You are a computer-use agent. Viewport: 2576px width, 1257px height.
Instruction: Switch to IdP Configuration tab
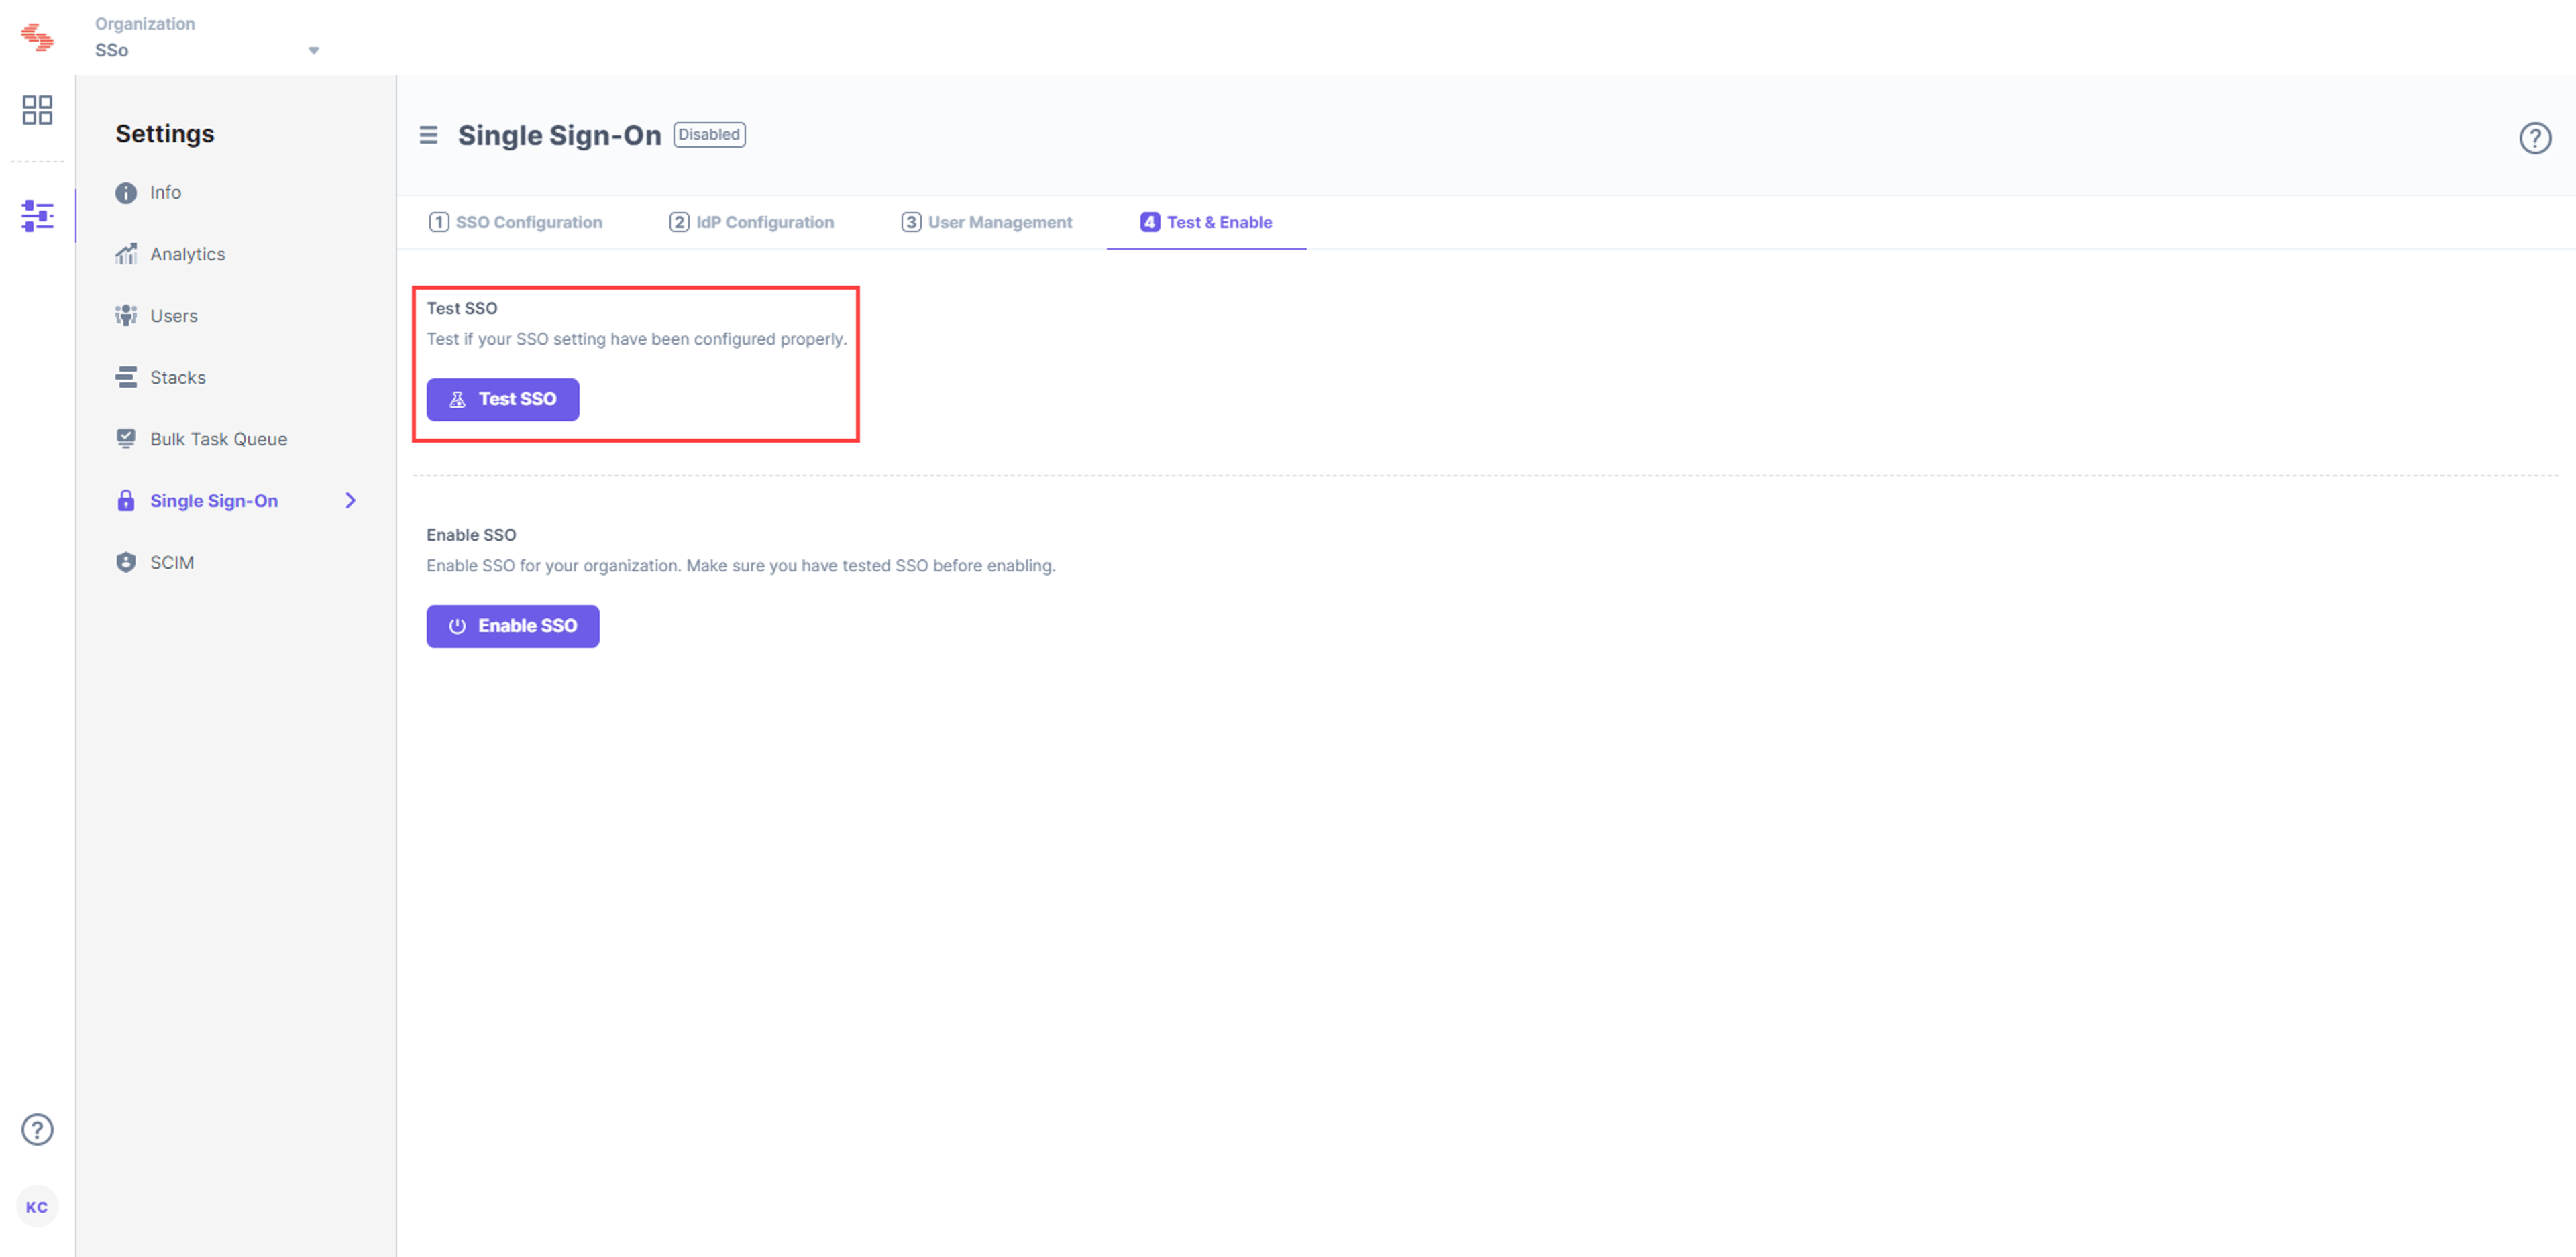point(751,222)
